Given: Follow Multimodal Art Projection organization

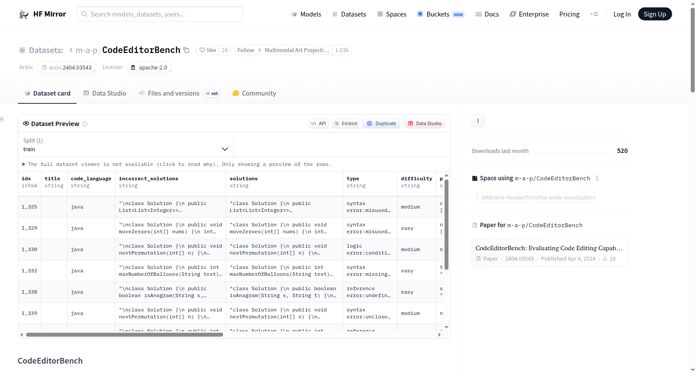Looking at the screenshot, I should pos(284,50).
